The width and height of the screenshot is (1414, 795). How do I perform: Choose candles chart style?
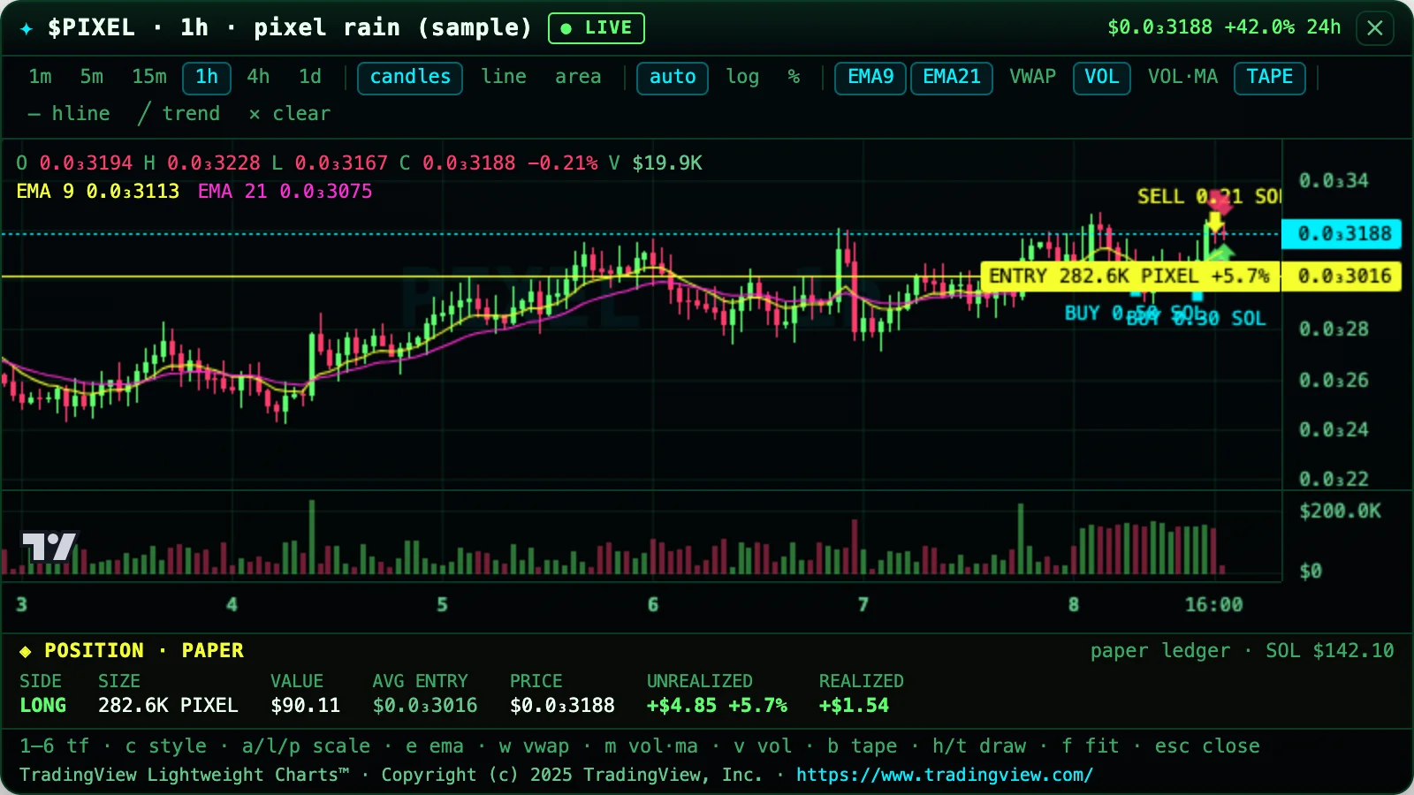(410, 78)
